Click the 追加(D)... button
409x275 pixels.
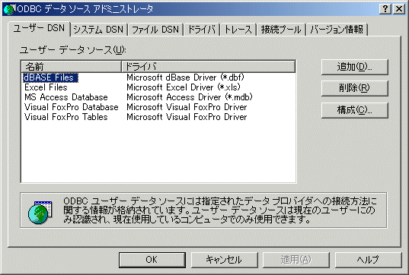click(x=355, y=67)
